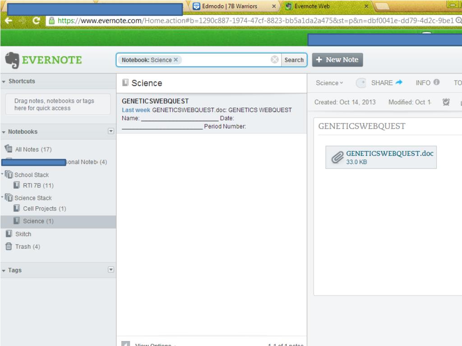Go back with the browser back arrow
462x346 pixels.
tap(9, 20)
